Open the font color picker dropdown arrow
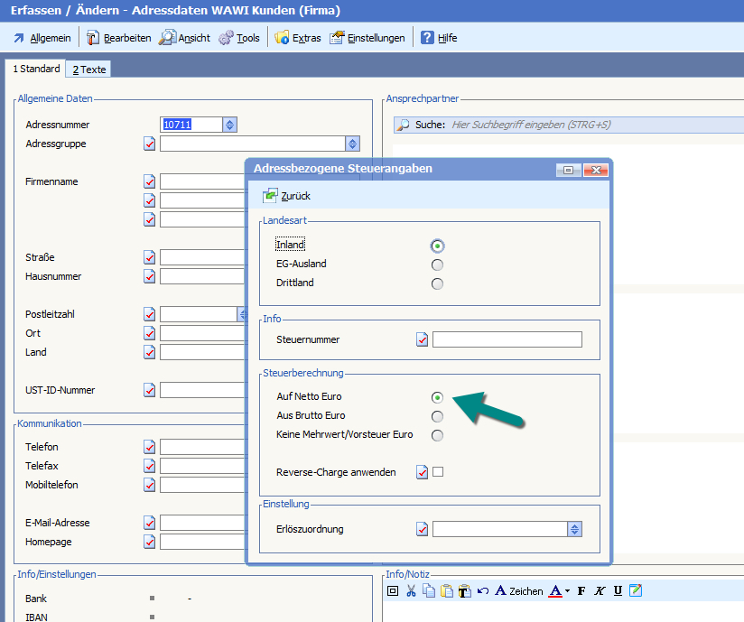 568,592
